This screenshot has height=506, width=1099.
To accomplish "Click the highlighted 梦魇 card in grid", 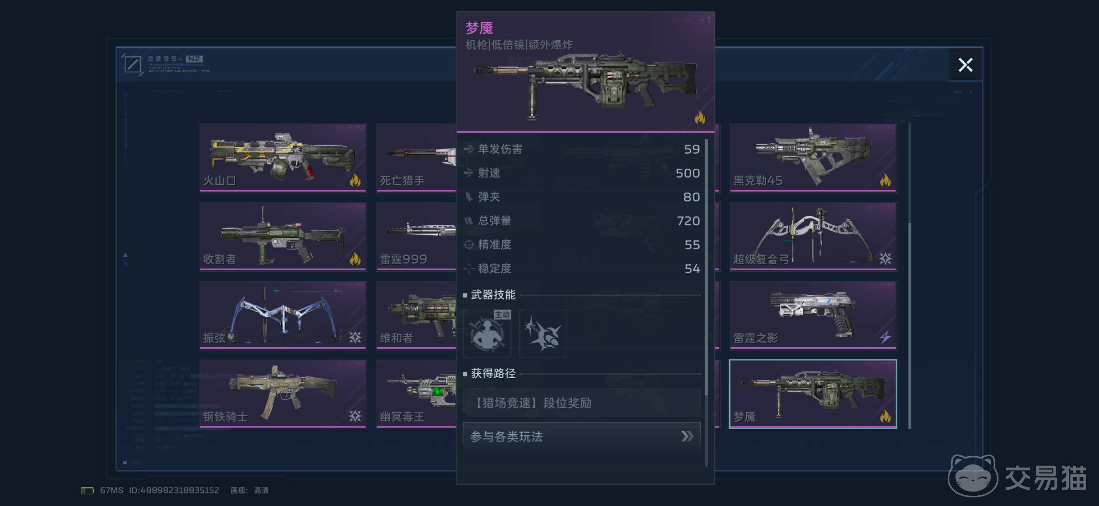I will (813, 394).
